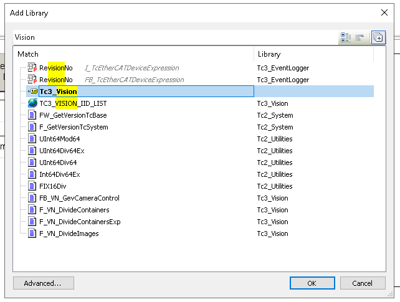Select RevisionNo of I_TcEtherCATDeviceExpression

tap(56, 68)
